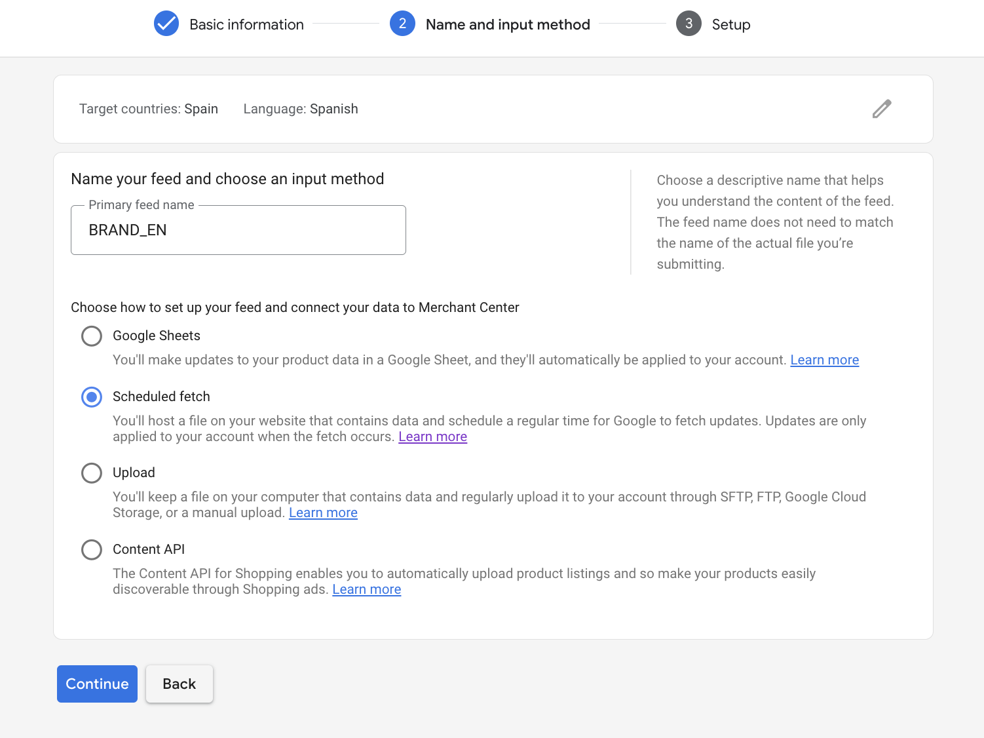
Task: Click 'Choose how to set up your feed' text
Action: (x=295, y=307)
